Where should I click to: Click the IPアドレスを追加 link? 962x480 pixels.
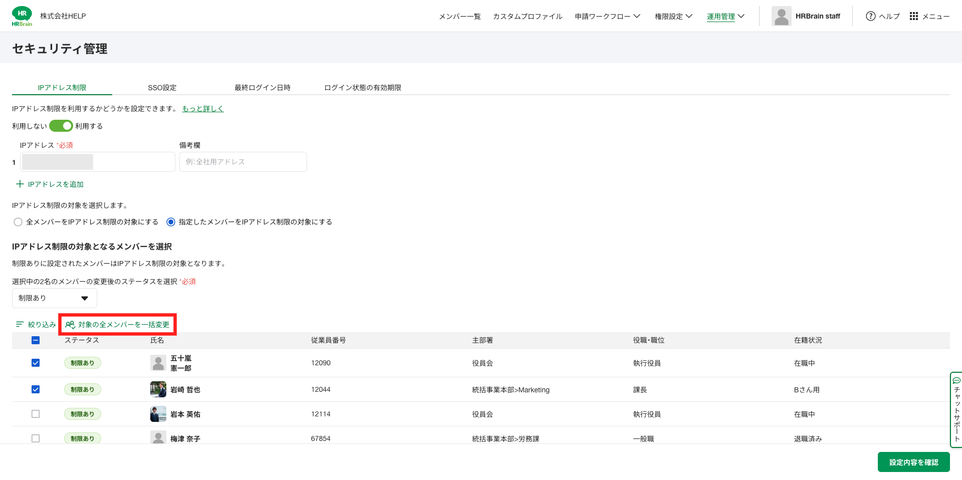50,184
